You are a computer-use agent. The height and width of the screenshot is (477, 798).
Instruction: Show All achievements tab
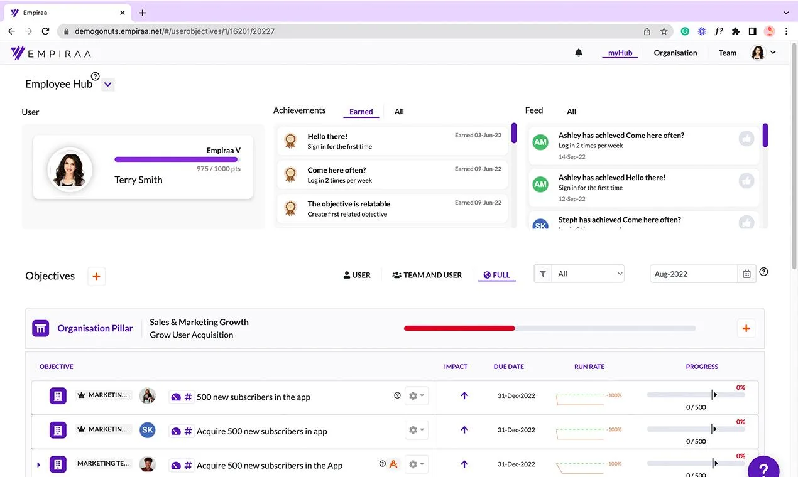(399, 112)
